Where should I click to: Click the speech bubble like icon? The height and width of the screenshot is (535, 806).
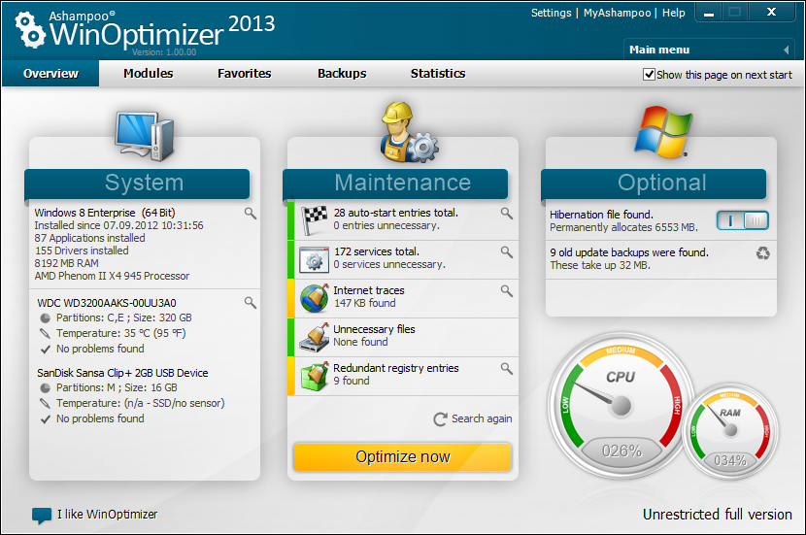[42, 516]
